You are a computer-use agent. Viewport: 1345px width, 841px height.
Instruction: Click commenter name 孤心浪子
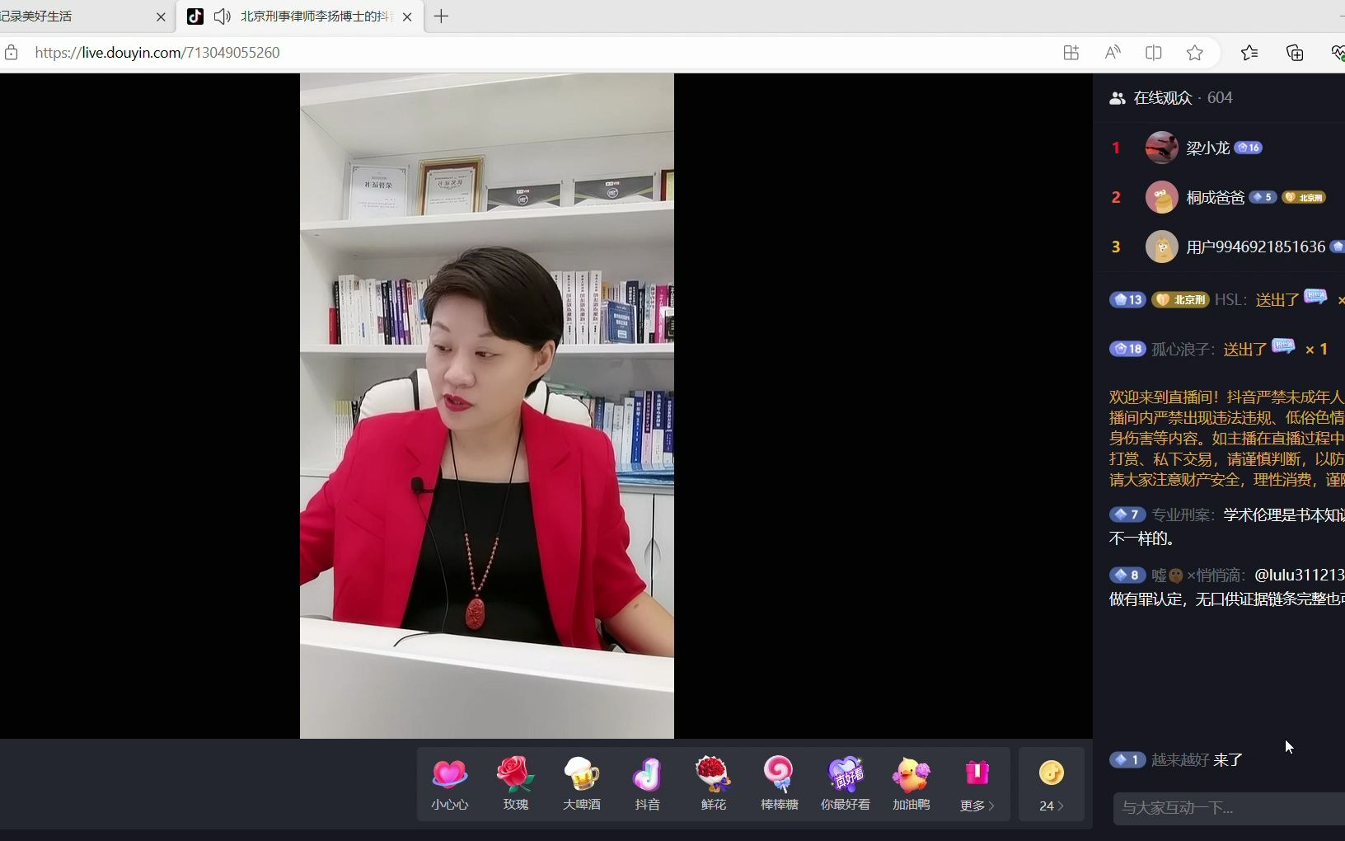tap(1180, 350)
